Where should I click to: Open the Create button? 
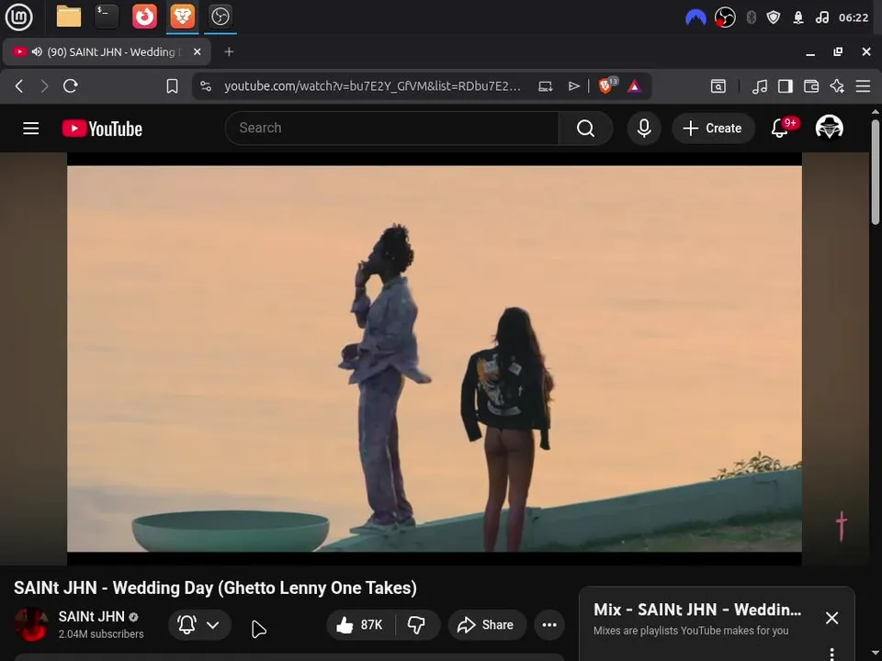713,129
